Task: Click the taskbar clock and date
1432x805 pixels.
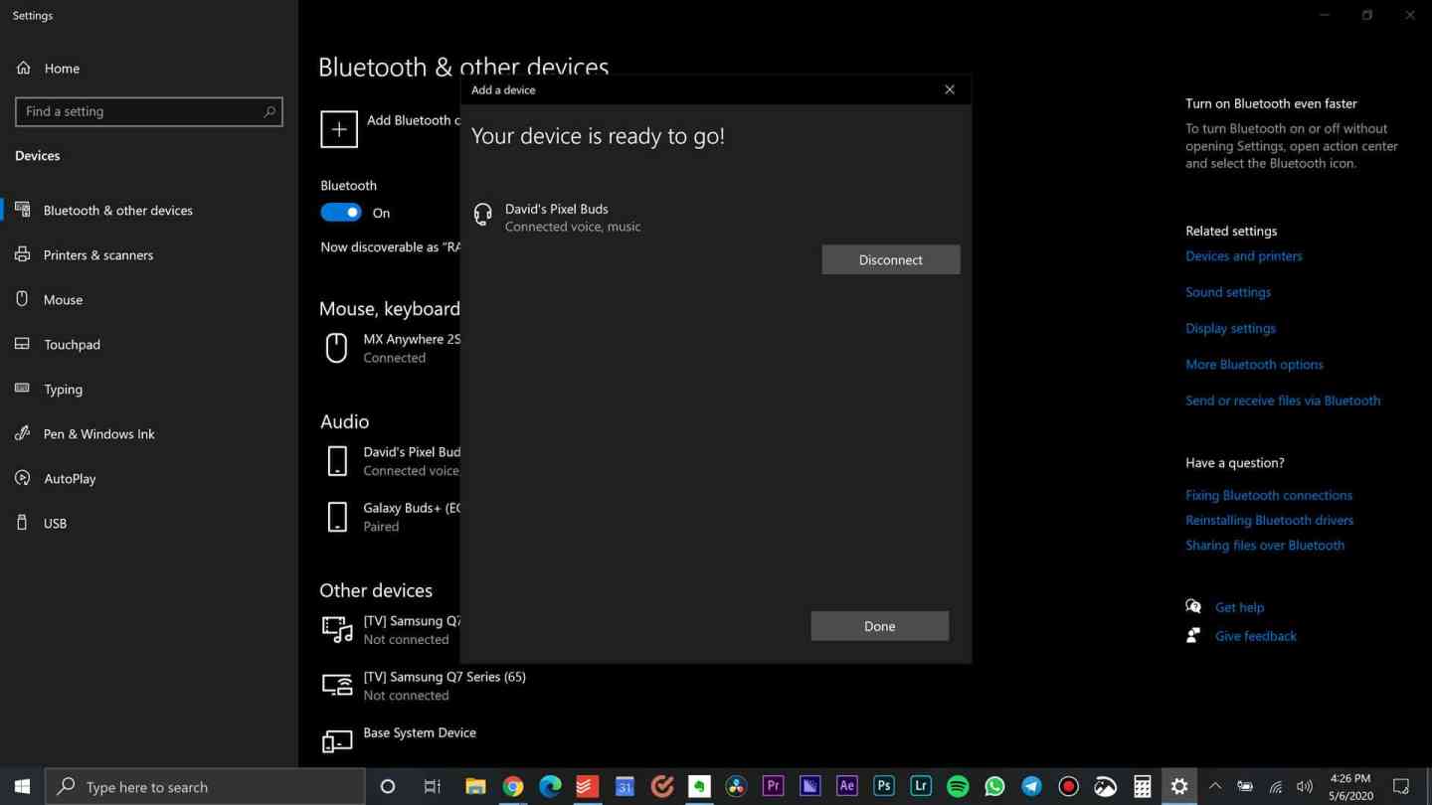Action: point(1349,786)
